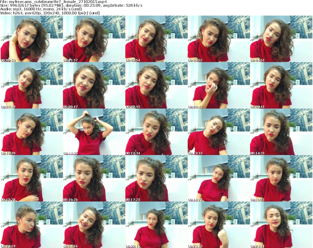Select the thumbnail stamped 00:03:52
The image size is (313, 248).
coord(219,39)
